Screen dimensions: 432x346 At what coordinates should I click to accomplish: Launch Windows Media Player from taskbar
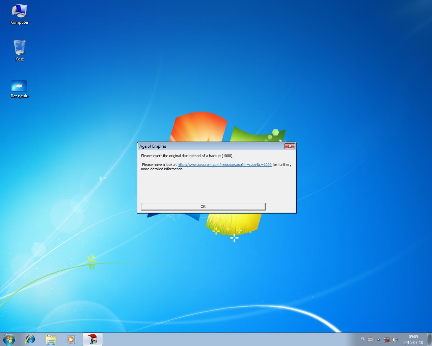click(x=72, y=339)
